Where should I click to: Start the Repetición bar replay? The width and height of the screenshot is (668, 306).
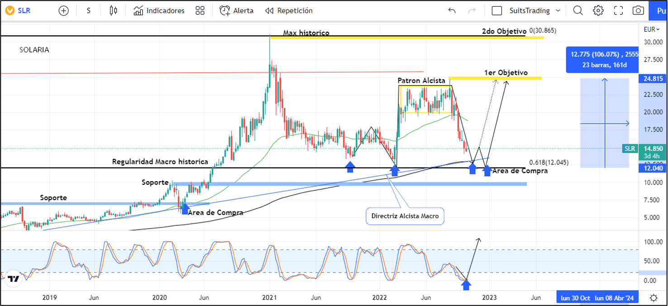289,10
